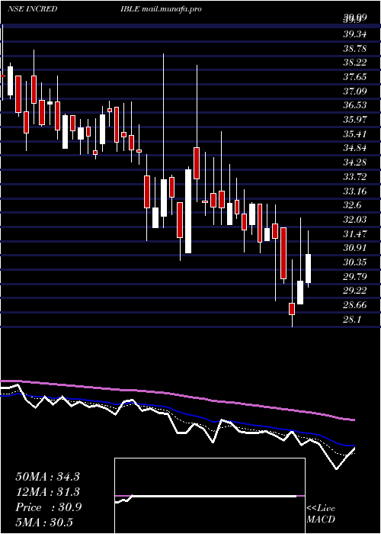Click the MACD inset chart box

click(x=210, y=496)
